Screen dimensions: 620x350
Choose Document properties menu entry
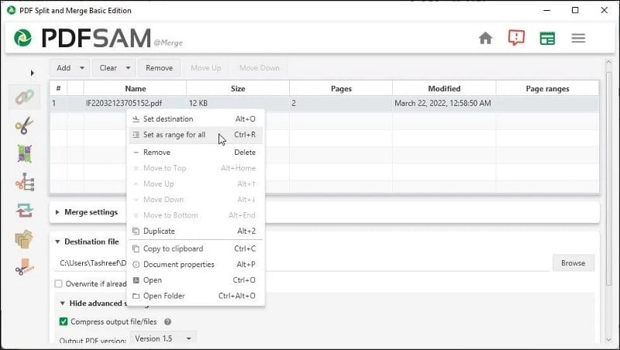coord(196,264)
